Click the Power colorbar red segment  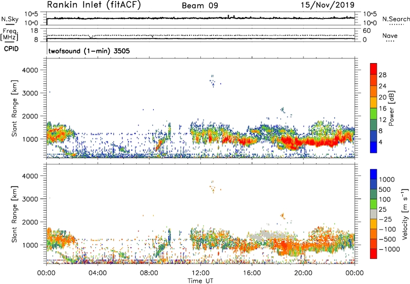[x=374, y=69]
